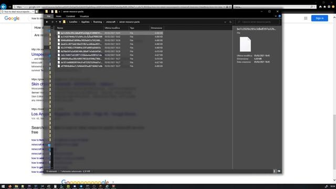This screenshot has width=336, height=189.
Task: Click the blank file thumbnail in preview pane
Action: 245,44
